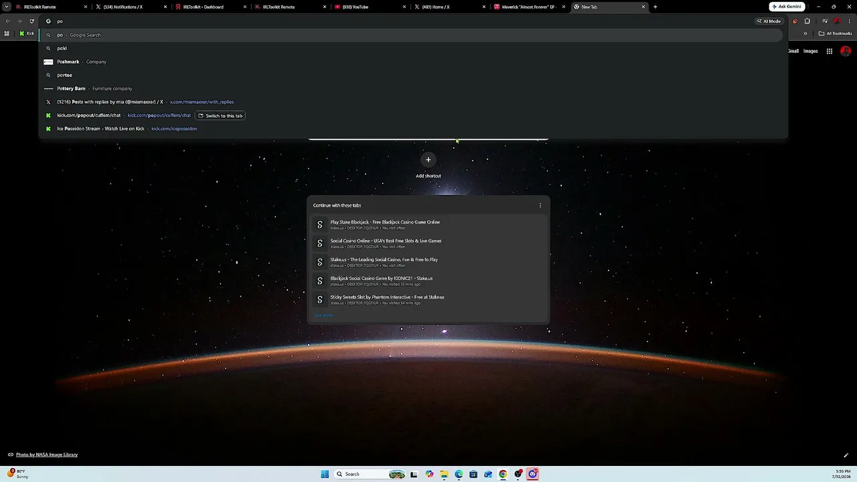Screen dimensions: 857x482
Task: Switch to the Home / X tab
Action: pos(449,7)
